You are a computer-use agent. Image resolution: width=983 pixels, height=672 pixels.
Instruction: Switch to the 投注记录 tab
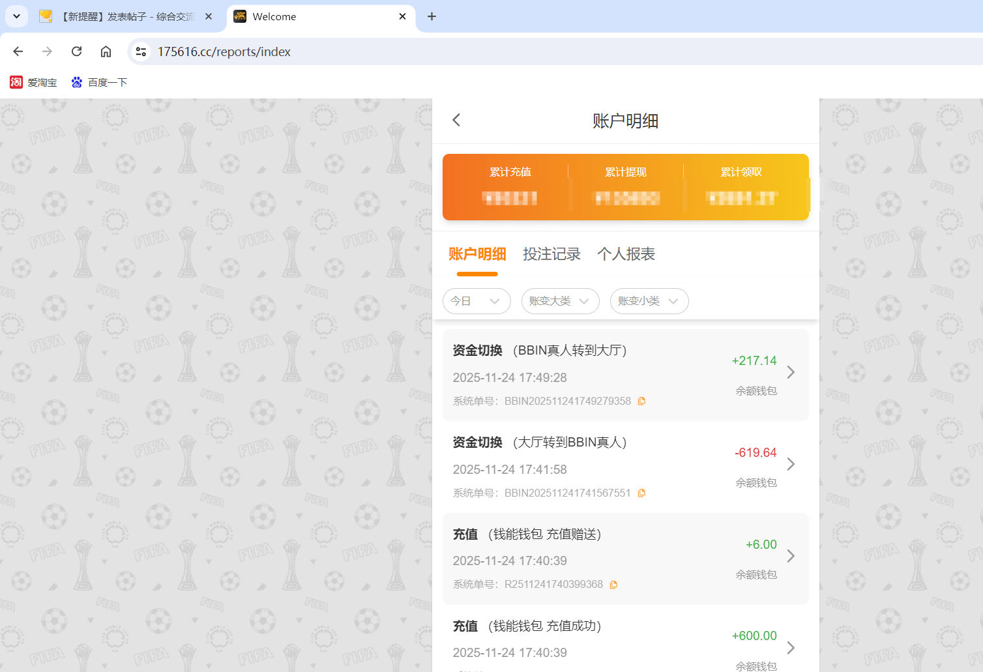(x=552, y=254)
